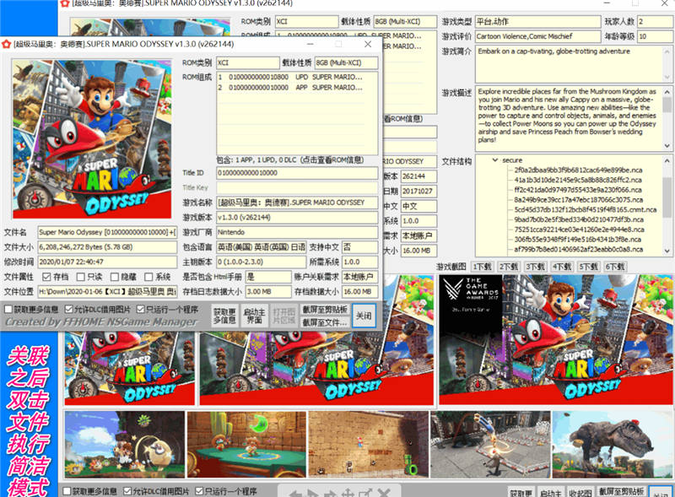
Task: Toggle 允许DLC借用图片 checkbox in back window bottom
Action: pos(127,491)
